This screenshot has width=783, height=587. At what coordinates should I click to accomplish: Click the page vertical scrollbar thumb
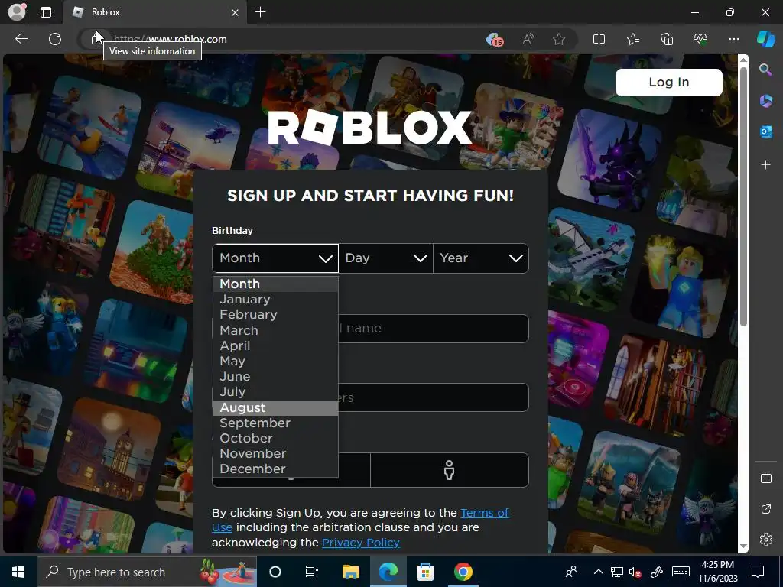(743, 195)
